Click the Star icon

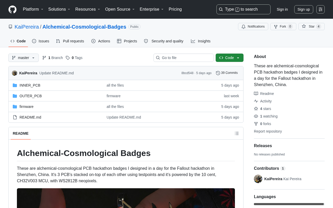304,27
